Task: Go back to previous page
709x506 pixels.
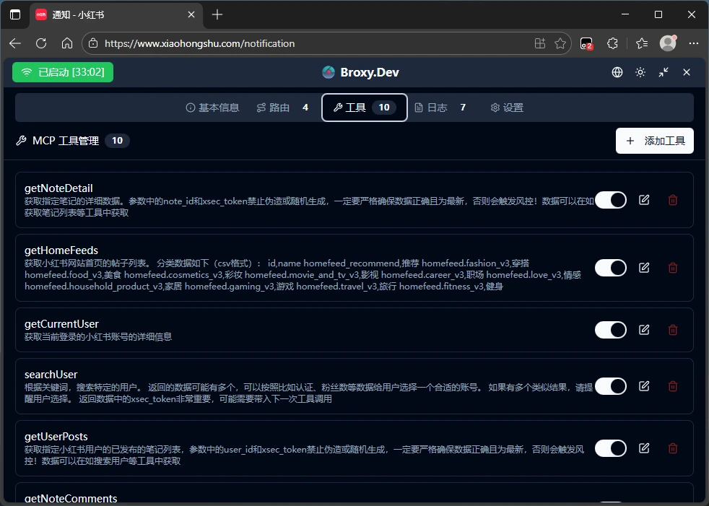Action: 15,43
